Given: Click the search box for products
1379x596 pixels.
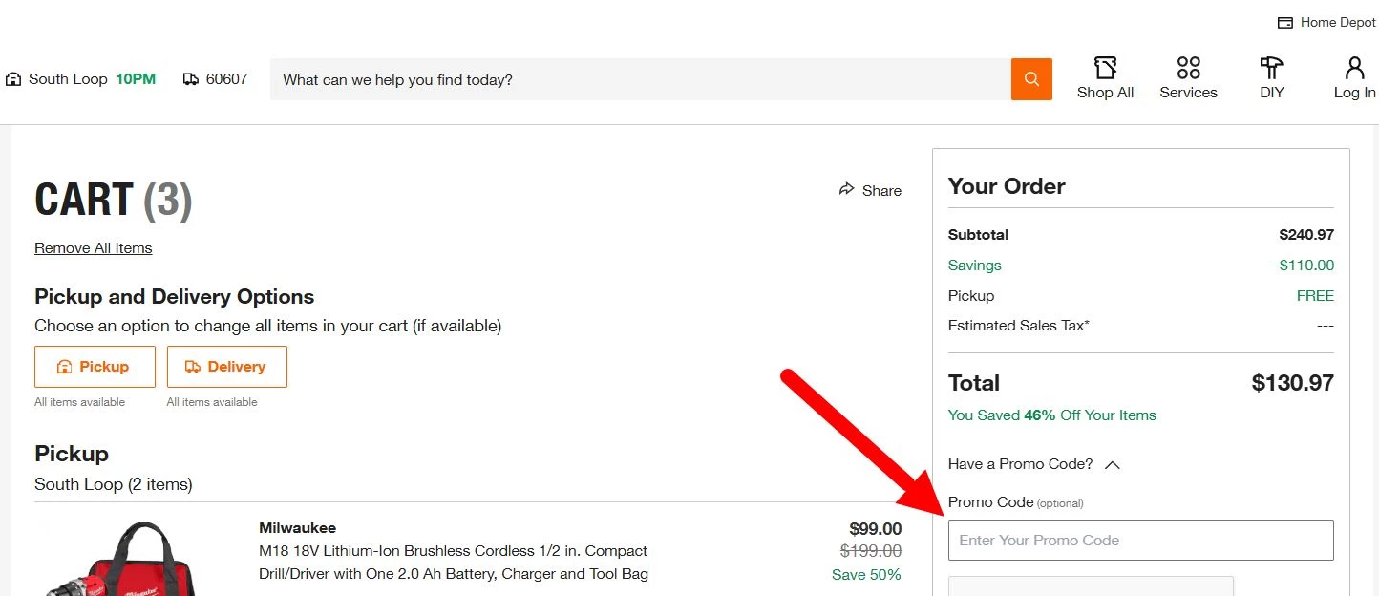Looking at the screenshot, I should click(640, 79).
